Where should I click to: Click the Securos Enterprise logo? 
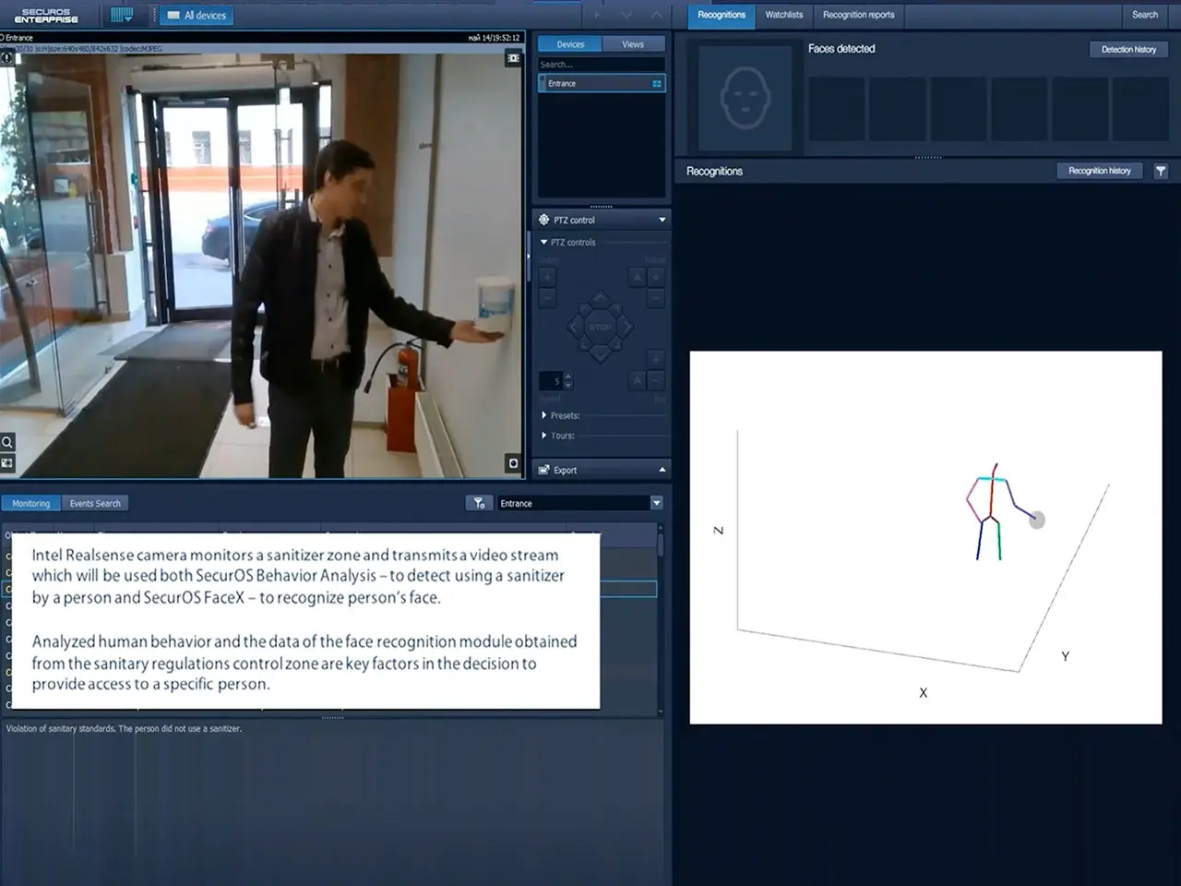pos(46,16)
